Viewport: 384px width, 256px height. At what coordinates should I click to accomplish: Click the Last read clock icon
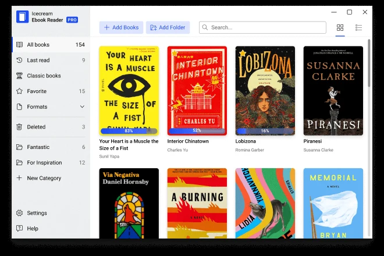pos(19,60)
